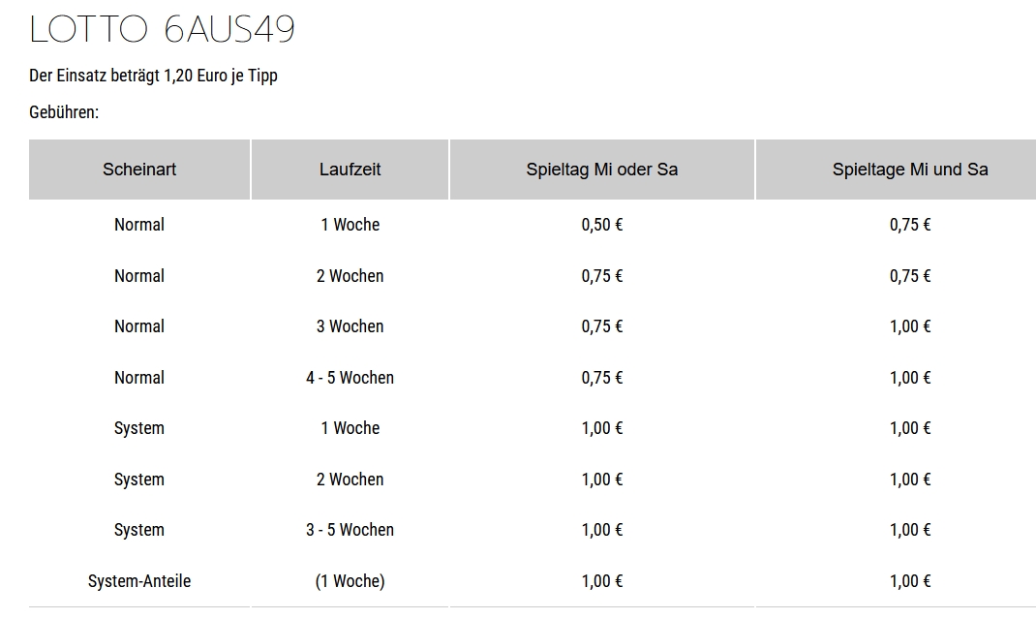
Task: Select the Scheinart column header
Action: [139, 170]
